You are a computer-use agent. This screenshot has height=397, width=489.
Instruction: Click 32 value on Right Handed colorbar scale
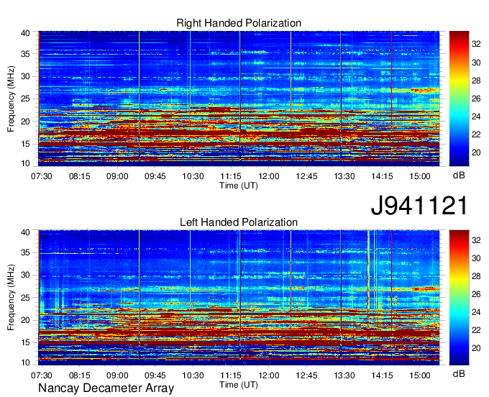(x=476, y=45)
